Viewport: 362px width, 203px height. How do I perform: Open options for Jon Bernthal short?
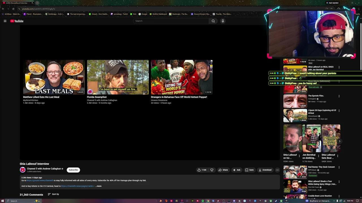[x=318, y=156]
